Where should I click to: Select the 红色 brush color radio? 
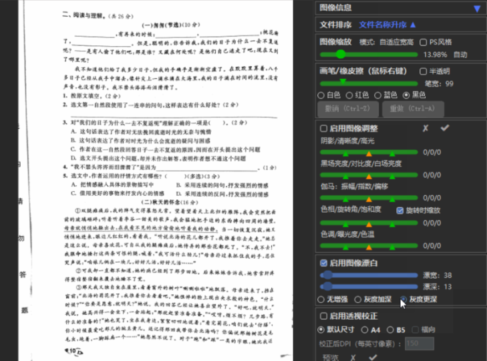(x=349, y=95)
